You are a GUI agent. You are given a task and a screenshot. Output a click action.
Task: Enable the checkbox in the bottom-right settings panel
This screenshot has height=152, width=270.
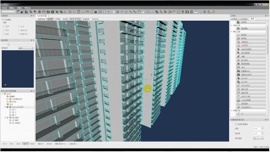236,124
